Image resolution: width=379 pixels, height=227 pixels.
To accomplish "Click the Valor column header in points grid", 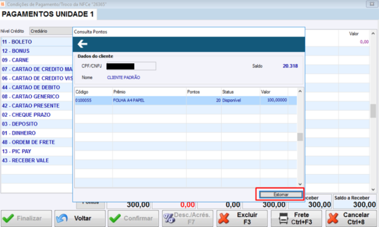I will tap(274, 92).
